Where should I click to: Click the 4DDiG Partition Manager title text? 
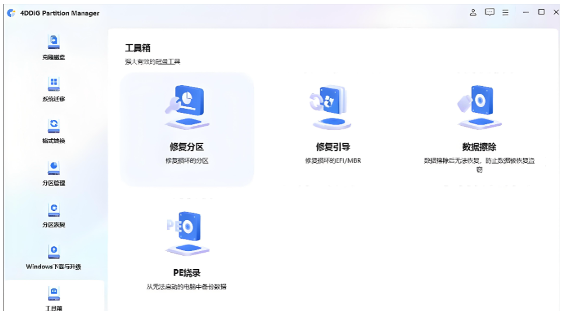point(59,13)
